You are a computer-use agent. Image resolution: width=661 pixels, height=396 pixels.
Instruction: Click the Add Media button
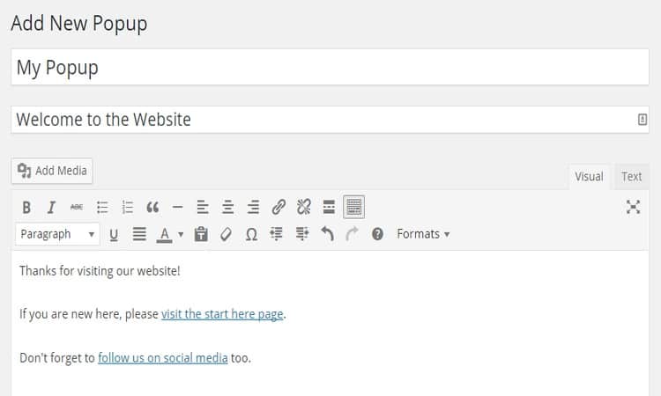tap(52, 171)
